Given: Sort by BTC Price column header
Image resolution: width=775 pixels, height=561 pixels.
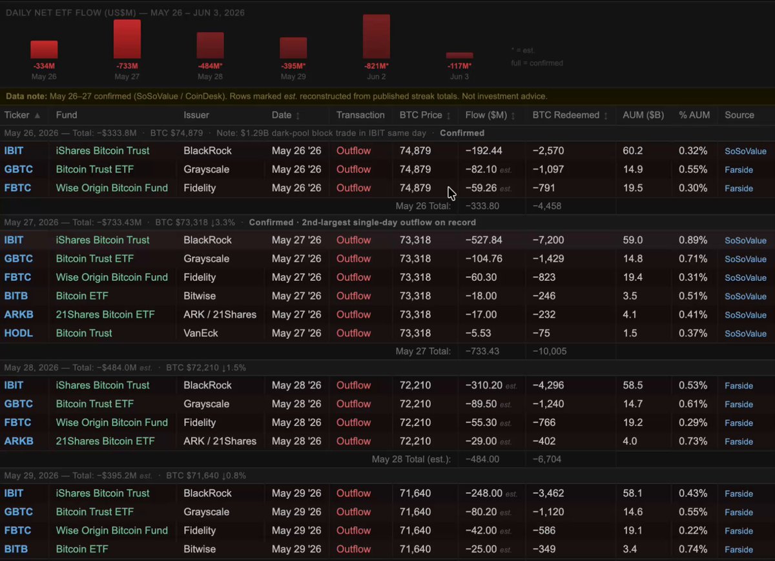Looking at the screenshot, I should [426, 115].
